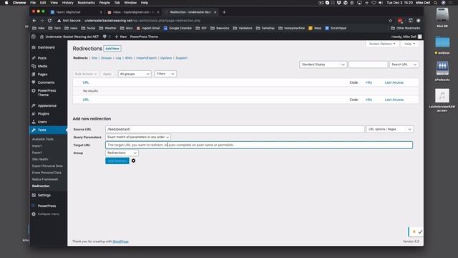Tick select-all checkbox in bottom URL row

pos(77,100)
